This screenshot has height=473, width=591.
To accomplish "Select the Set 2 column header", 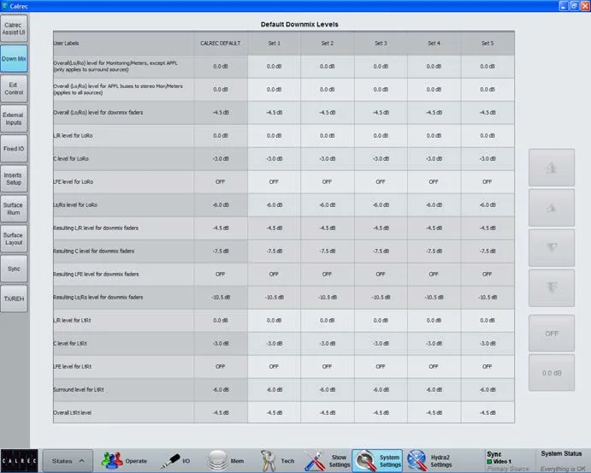I will pyautogui.click(x=328, y=44).
